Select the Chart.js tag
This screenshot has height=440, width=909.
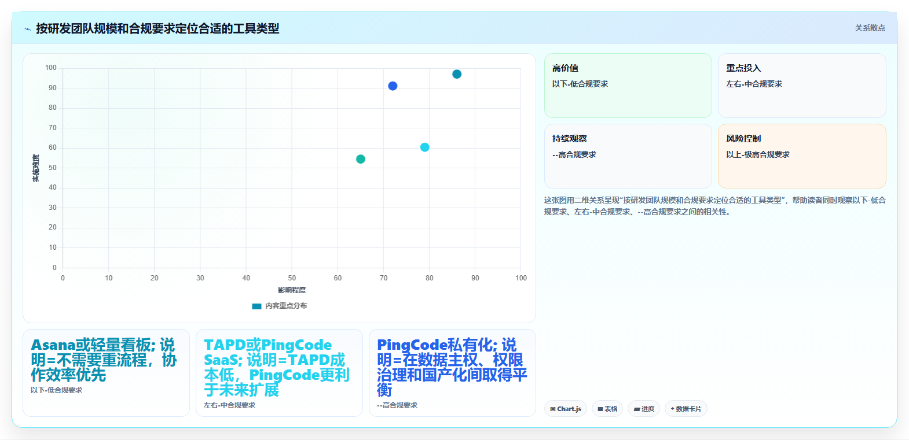(566, 409)
